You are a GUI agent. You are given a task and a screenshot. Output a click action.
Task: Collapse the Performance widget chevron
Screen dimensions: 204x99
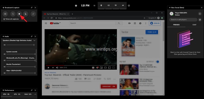[x=35, y=94]
